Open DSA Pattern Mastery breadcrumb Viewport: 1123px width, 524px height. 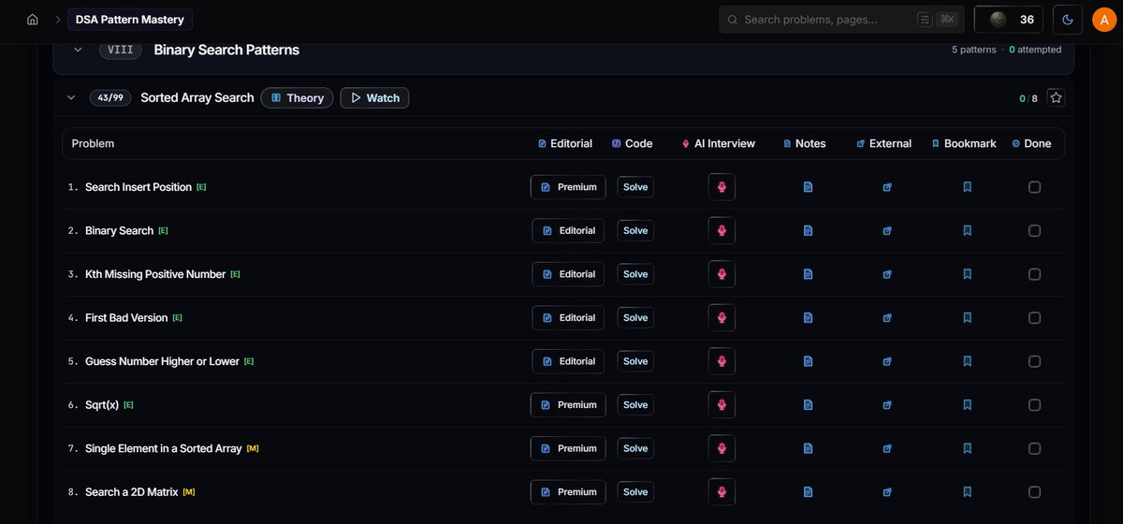coord(130,20)
